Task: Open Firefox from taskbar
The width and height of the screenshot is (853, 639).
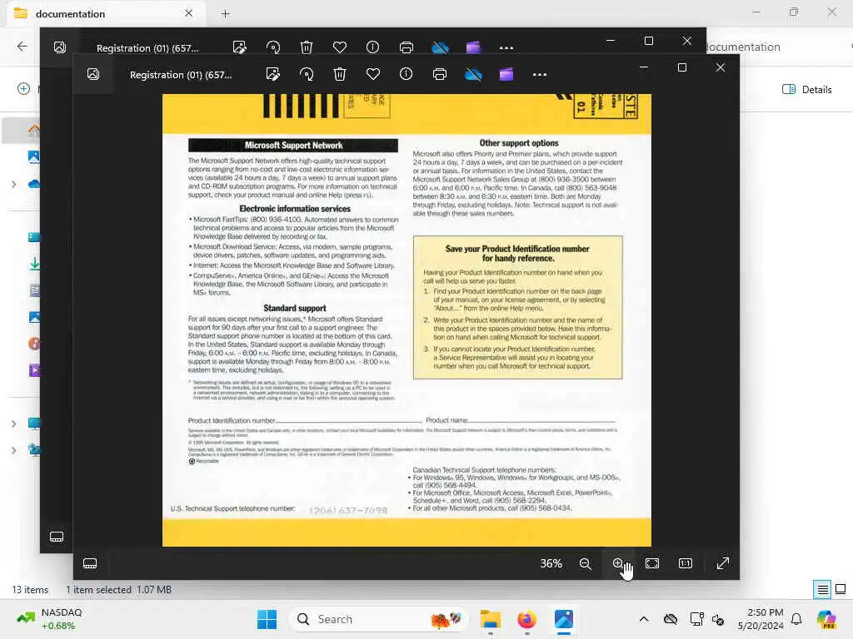Action: (526, 619)
